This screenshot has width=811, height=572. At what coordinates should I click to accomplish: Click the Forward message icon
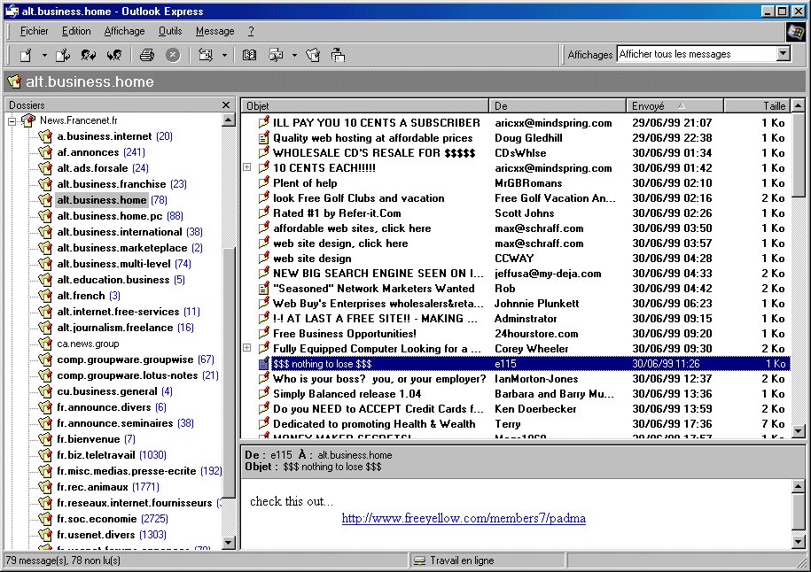(114, 55)
